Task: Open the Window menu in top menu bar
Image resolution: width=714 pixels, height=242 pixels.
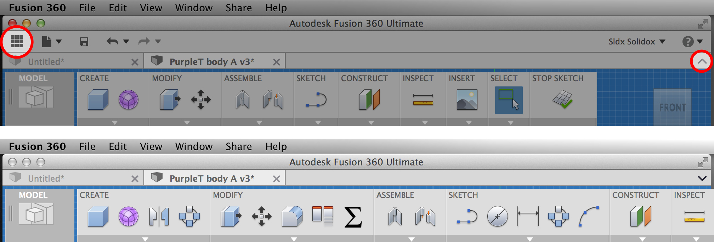Action: 194,8
